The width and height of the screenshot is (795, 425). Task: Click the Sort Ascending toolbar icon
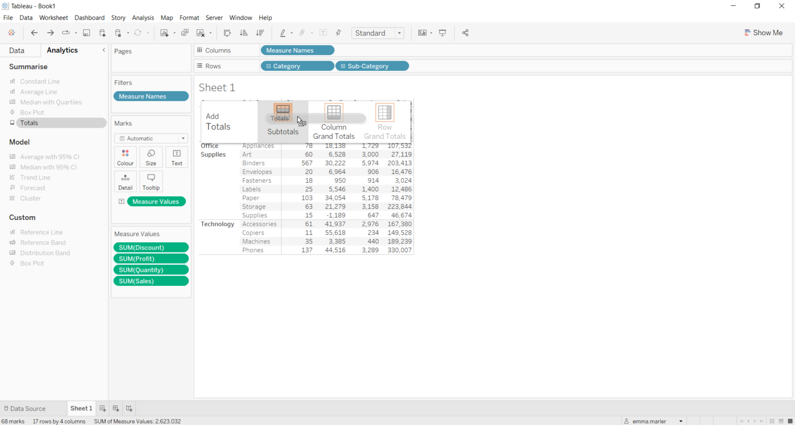coord(244,33)
